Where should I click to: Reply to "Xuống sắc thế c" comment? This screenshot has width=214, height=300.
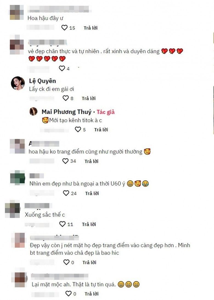pyautogui.click(x=89, y=224)
